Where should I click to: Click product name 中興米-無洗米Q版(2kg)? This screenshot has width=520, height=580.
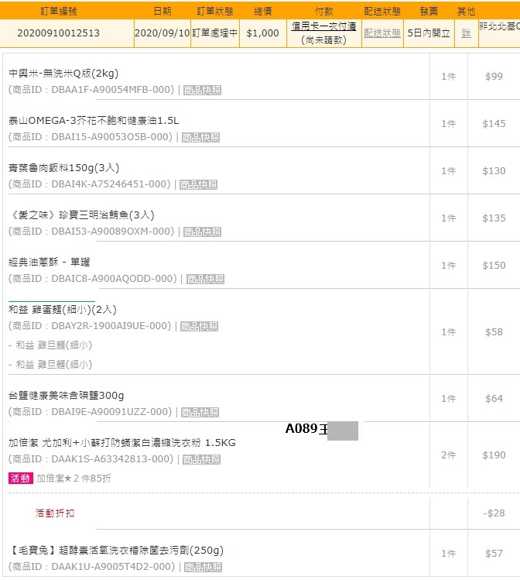(63, 74)
